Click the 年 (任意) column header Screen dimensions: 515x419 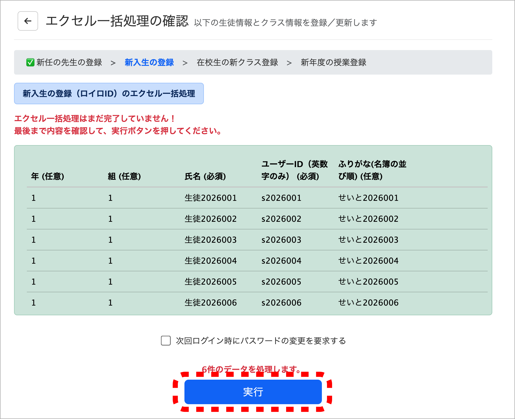48,176
